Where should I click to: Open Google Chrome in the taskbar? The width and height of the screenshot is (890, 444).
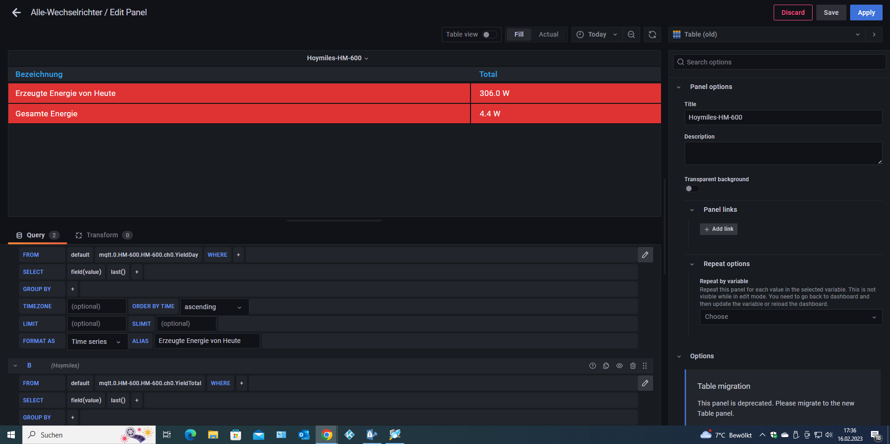point(327,435)
